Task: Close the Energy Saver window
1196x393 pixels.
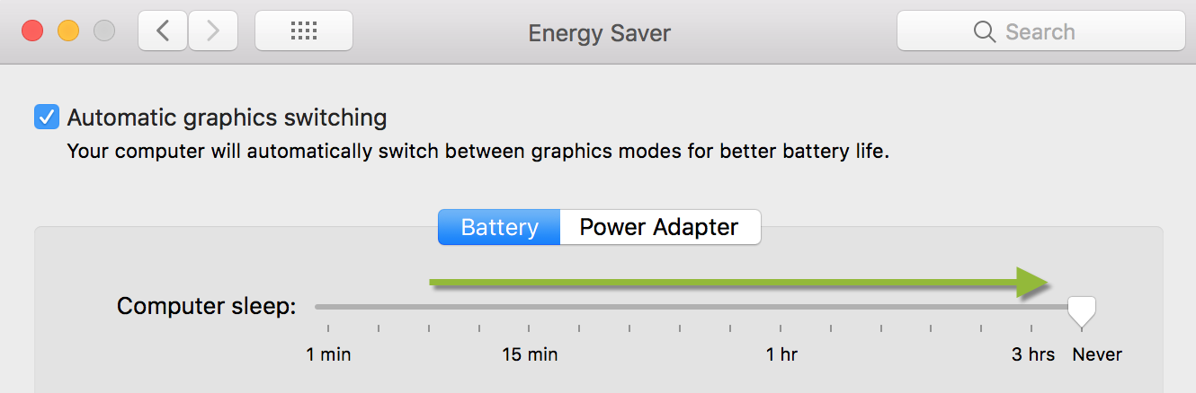Action: click(x=33, y=32)
